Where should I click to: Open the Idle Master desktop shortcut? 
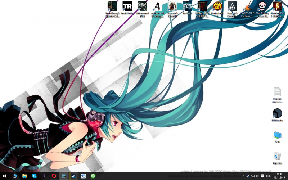pyautogui.click(x=277, y=115)
